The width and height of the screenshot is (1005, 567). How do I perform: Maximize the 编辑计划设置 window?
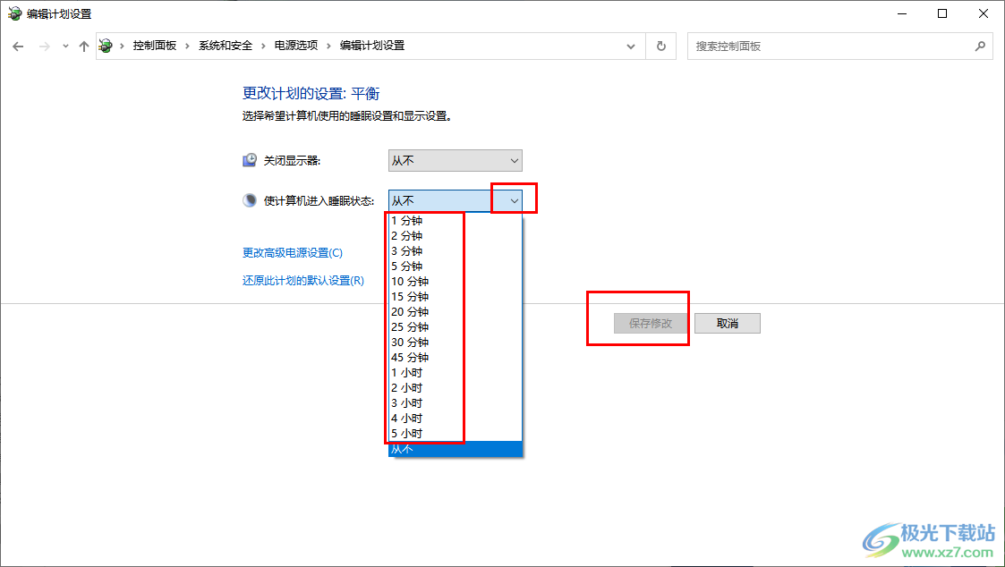[x=942, y=13]
